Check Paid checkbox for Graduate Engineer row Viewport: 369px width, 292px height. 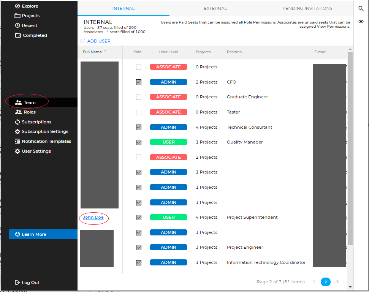click(139, 97)
